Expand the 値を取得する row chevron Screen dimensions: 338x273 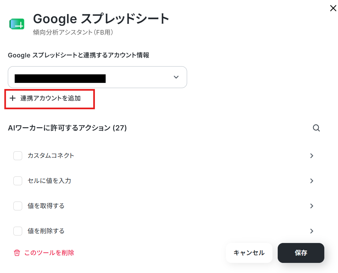click(x=312, y=206)
